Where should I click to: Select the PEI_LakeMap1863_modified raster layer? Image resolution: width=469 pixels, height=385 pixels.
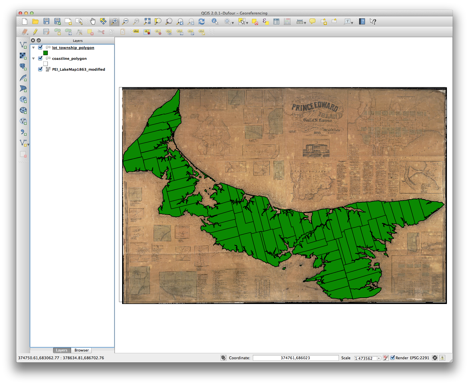[79, 69]
